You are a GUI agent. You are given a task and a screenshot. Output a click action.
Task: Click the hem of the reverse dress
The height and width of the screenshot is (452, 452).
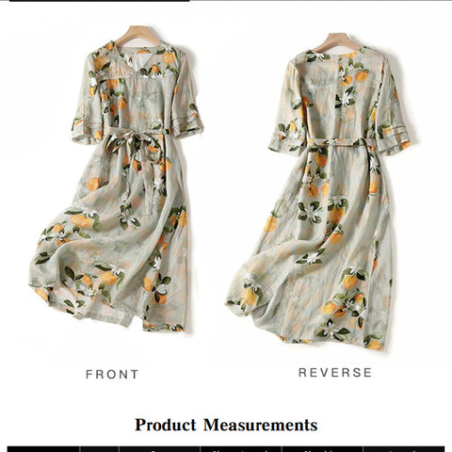click(x=314, y=332)
